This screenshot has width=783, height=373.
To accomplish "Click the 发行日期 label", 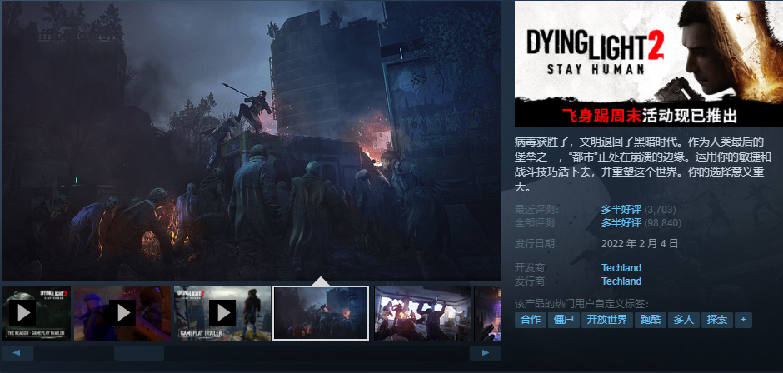I will click(x=536, y=244).
